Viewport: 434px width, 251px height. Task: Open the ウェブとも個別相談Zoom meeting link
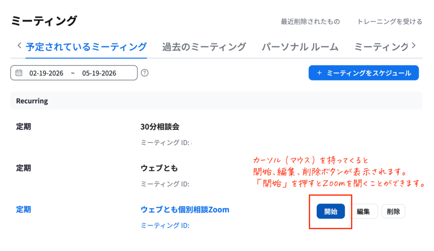pyautogui.click(x=185, y=209)
